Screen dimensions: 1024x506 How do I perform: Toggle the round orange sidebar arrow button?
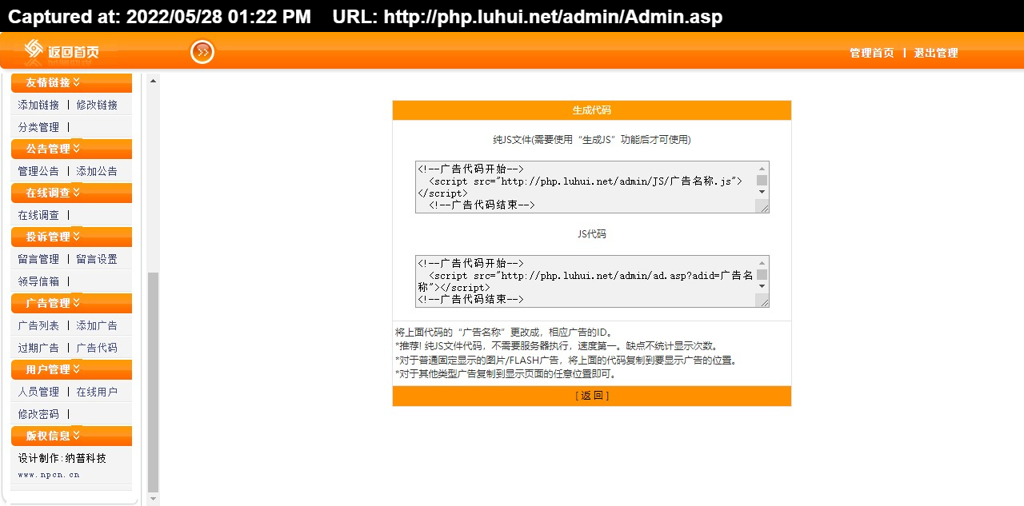(202, 52)
